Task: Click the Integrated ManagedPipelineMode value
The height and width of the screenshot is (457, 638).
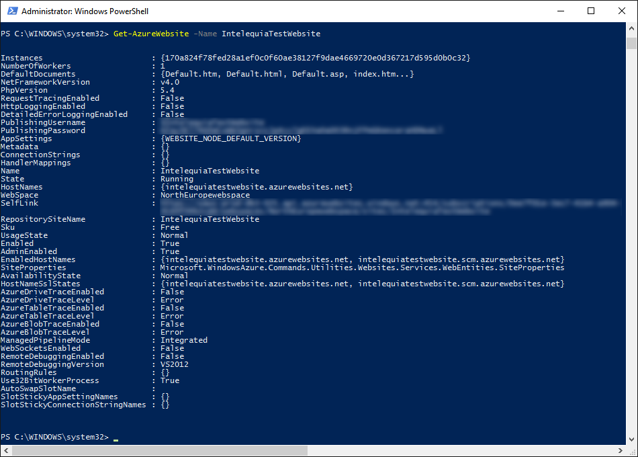Action: pos(184,340)
